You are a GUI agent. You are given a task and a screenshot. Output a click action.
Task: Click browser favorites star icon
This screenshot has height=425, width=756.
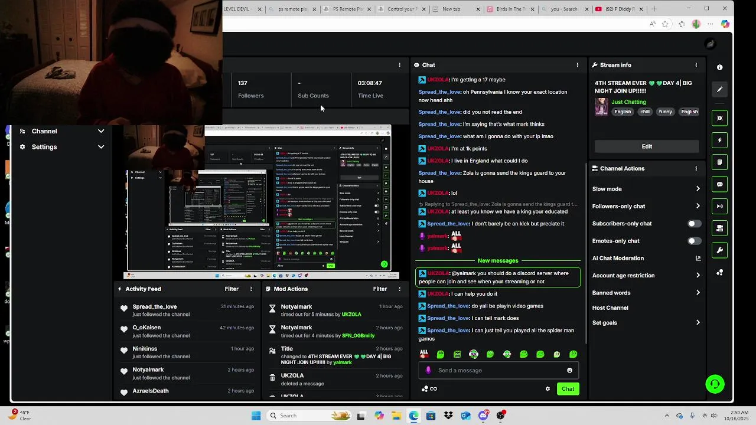pos(666,24)
